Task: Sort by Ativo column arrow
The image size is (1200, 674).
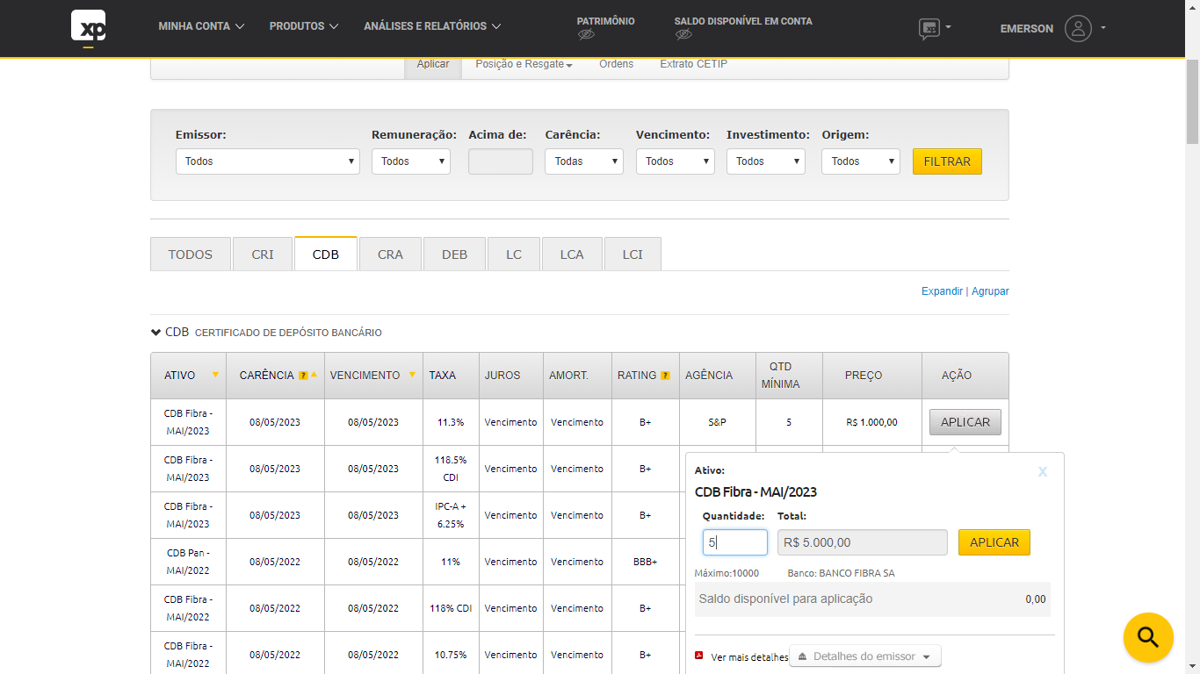Action: [215, 375]
